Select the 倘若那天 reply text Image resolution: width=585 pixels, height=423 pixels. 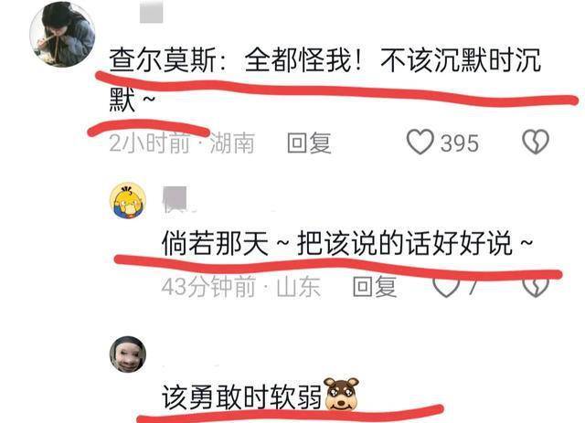(347, 244)
